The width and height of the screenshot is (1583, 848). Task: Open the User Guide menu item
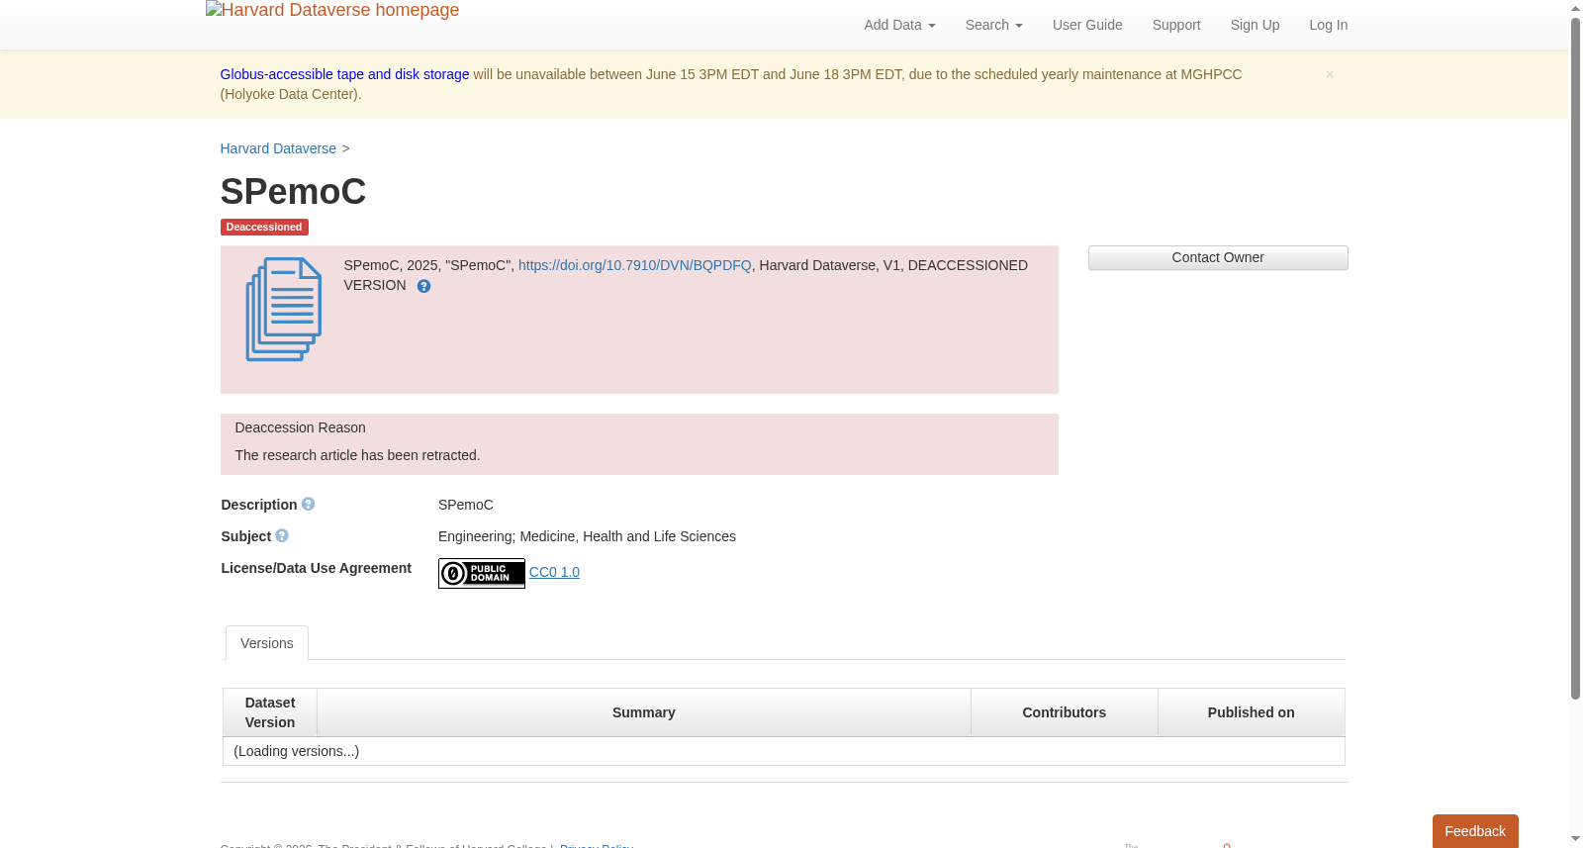[x=1087, y=25]
